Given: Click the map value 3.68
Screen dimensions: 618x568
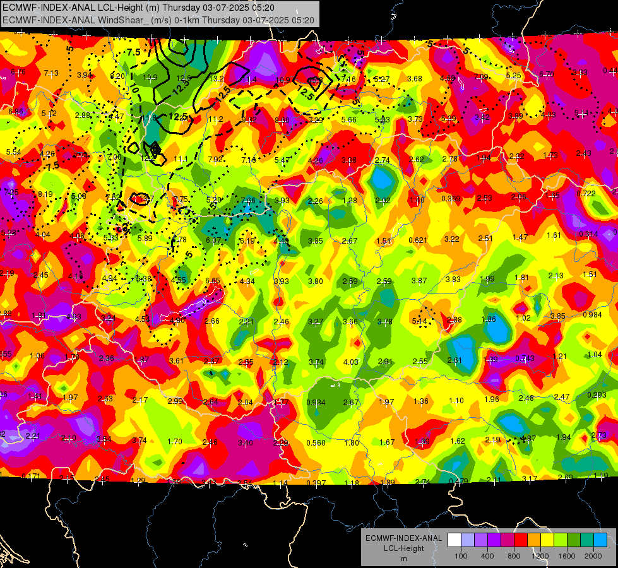Looking at the screenshot, I should (x=415, y=79).
